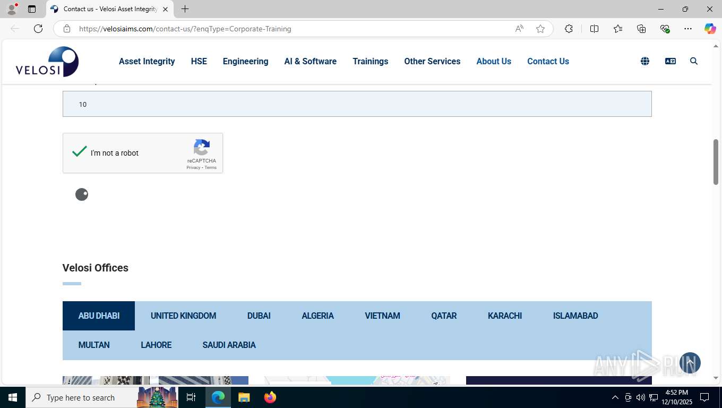Open Trainings menu
722x408 pixels.
click(371, 61)
